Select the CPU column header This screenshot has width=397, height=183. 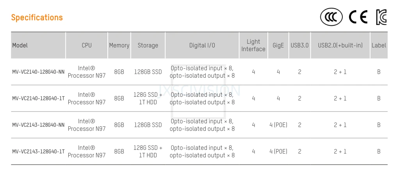click(x=87, y=45)
